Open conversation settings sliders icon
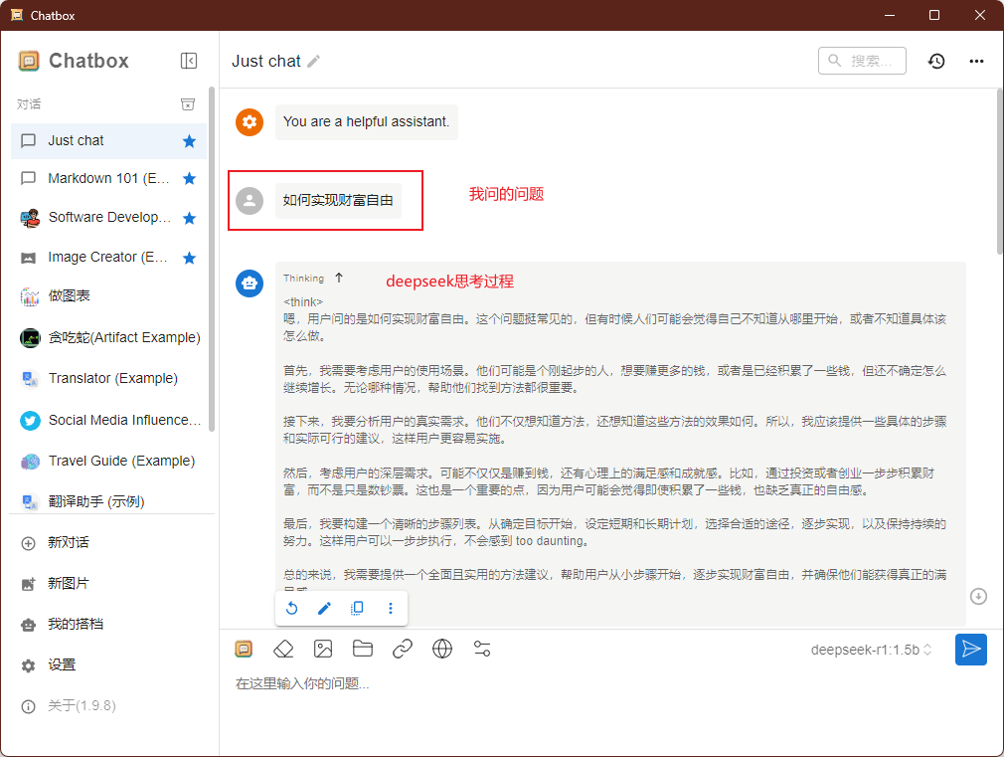1004x757 pixels. [x=482, y=650]
